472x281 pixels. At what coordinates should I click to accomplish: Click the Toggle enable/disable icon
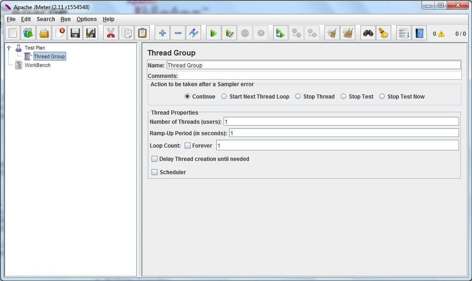pos(194,33)
